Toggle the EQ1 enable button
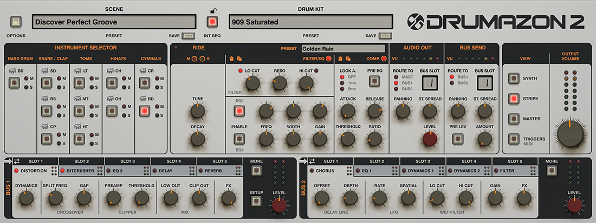Screen dimensions: 596x223 coord(239,111)
